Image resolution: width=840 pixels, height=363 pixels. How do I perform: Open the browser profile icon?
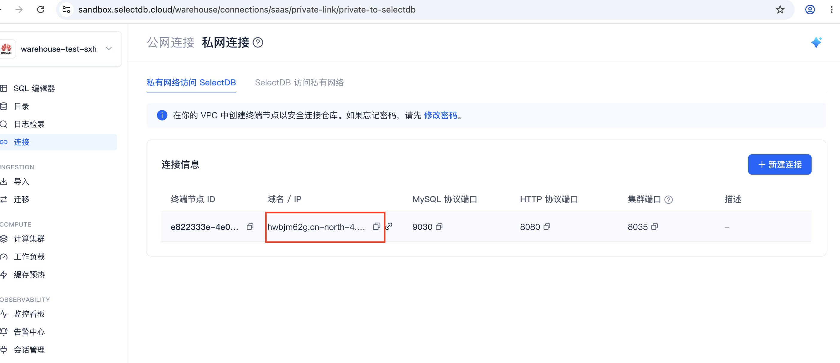810,10
